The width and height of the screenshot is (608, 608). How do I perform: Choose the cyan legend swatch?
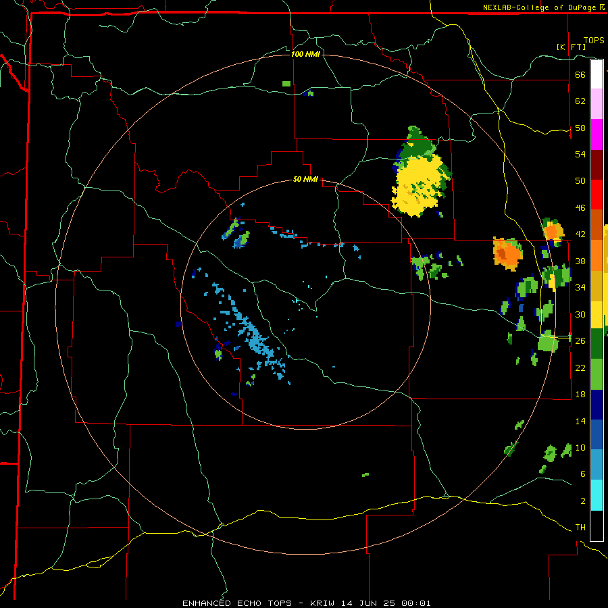597,495
